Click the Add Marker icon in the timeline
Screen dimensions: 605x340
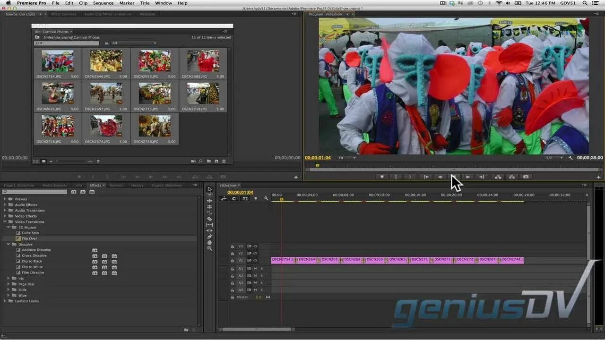[256, 199]
